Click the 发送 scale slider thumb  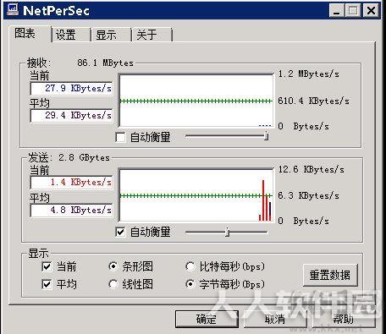(227, 233)
